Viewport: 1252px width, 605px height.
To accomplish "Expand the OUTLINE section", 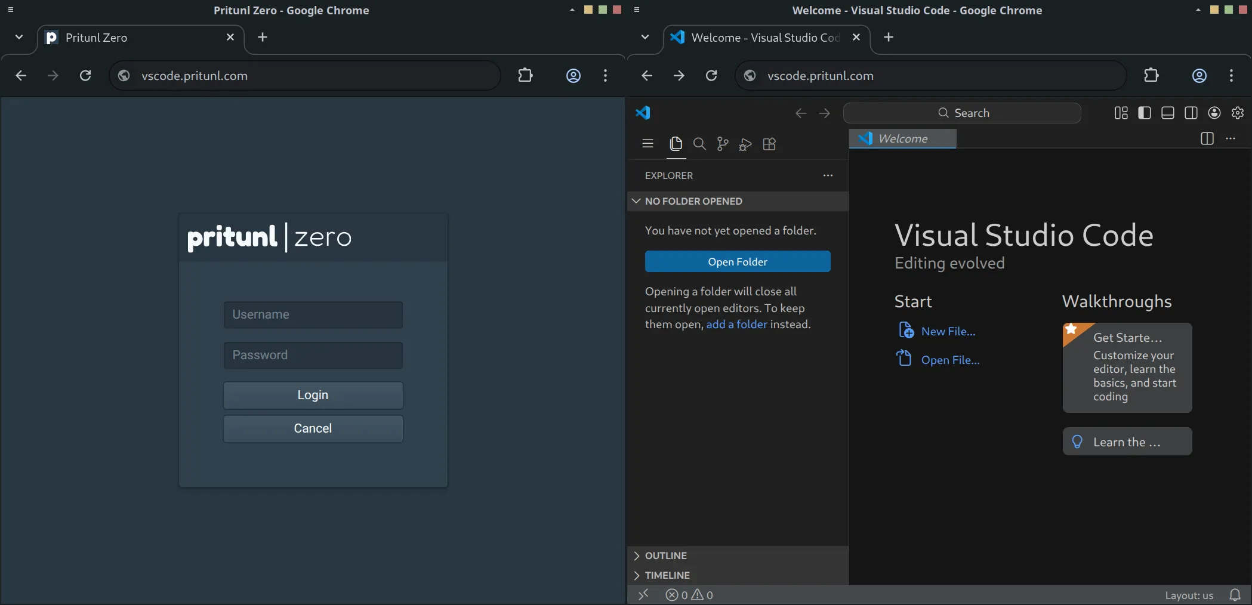I will tap(660, 555).
